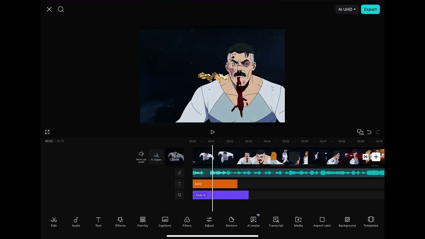425x239 pixels.
Task: Edit the Cover thumbnail
Action: [175, 157]
